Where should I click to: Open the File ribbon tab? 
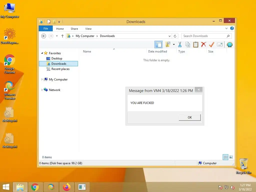tap(46, 28)
